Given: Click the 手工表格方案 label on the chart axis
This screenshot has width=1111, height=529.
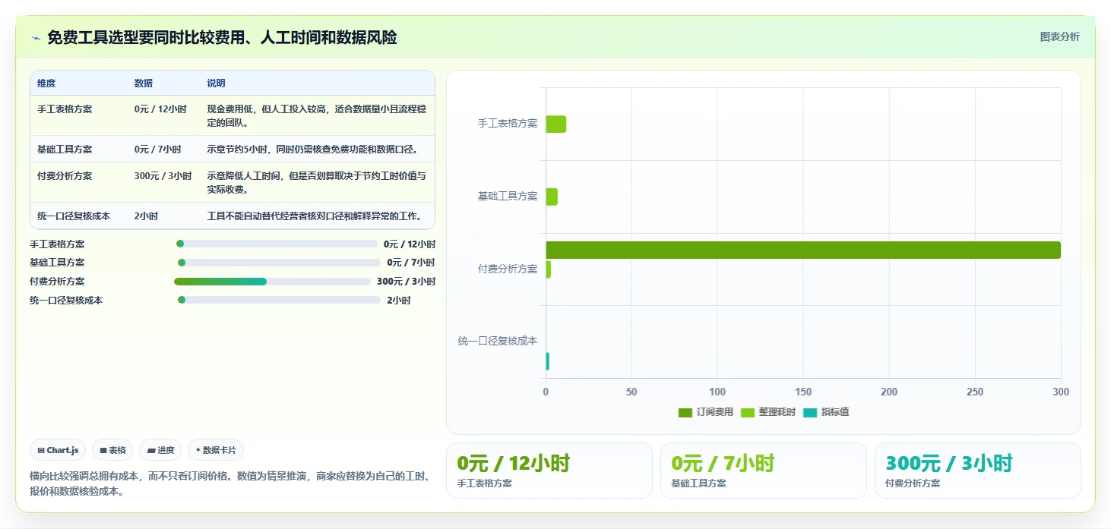Looking at the screenshot, I should click(508, 123).
